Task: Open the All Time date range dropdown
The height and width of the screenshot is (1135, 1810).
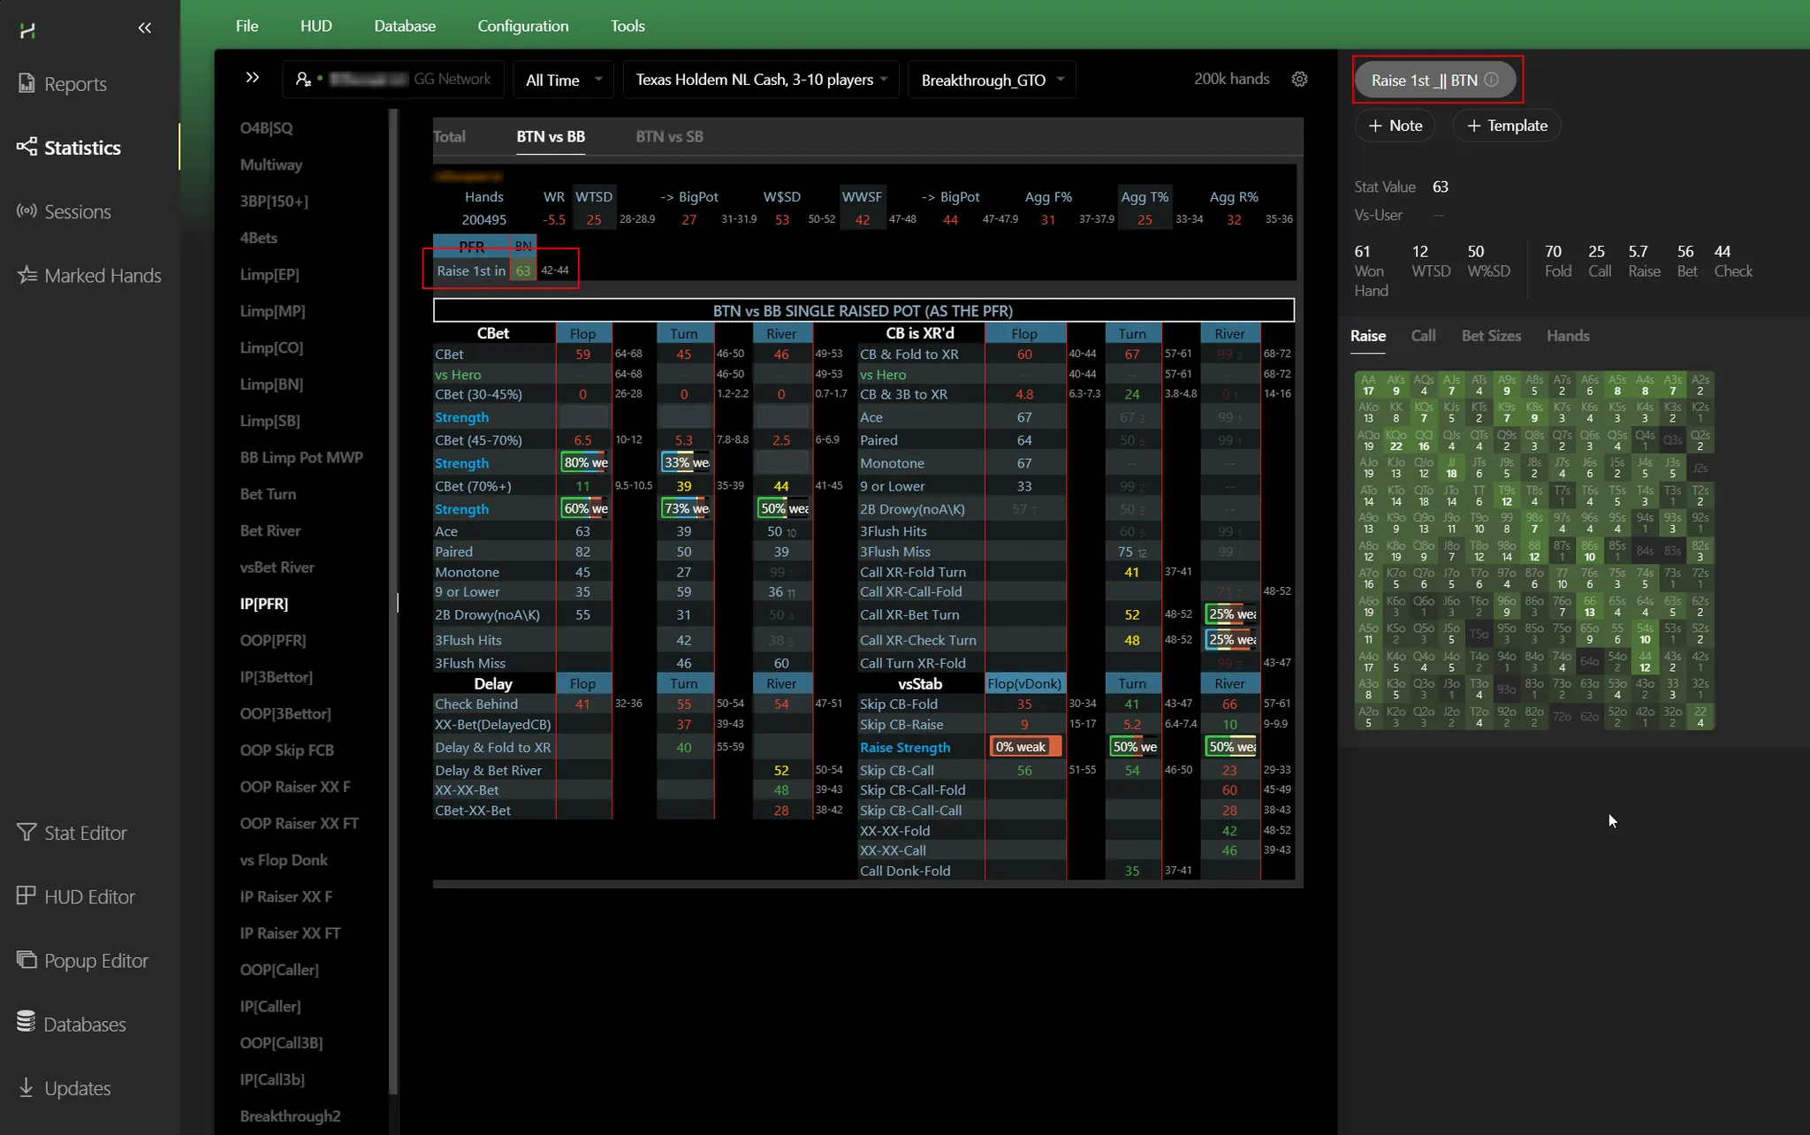Action: pos(564,80)
